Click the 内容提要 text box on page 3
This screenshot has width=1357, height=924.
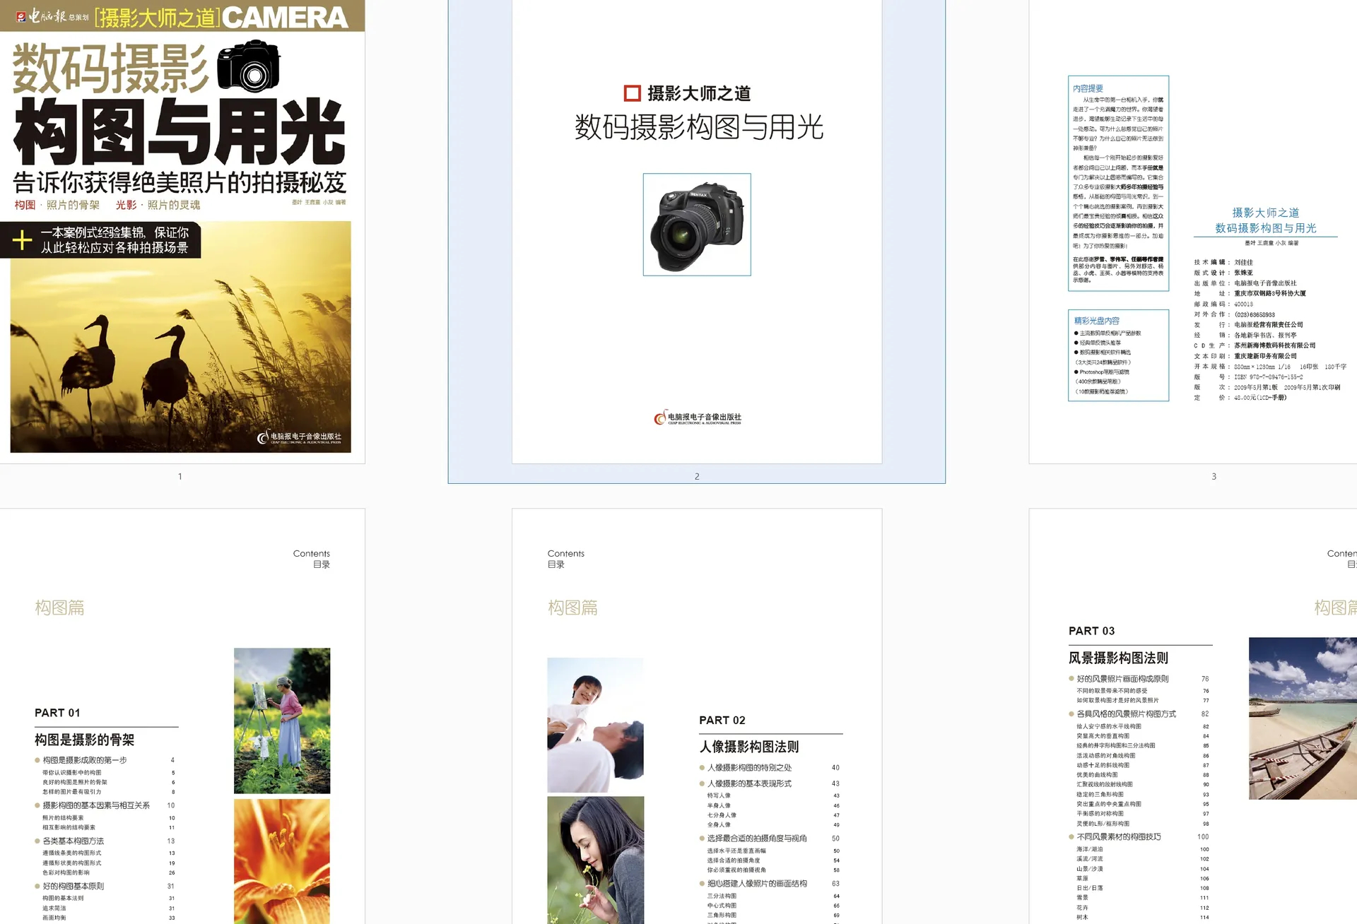(x=1118, y=183)
